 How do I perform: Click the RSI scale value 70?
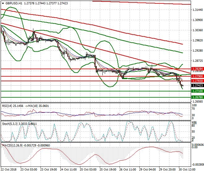(193, 109)
